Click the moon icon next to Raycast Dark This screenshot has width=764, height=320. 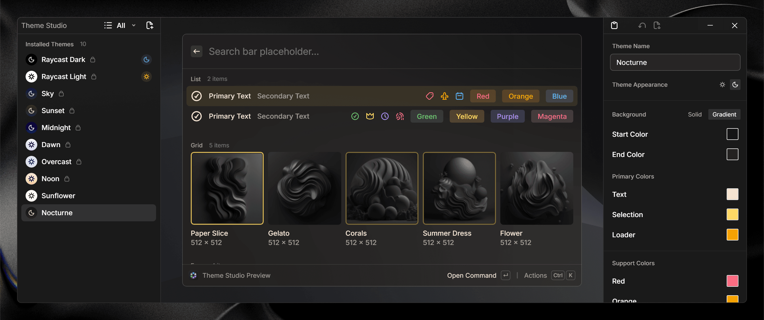pos(147,60)
